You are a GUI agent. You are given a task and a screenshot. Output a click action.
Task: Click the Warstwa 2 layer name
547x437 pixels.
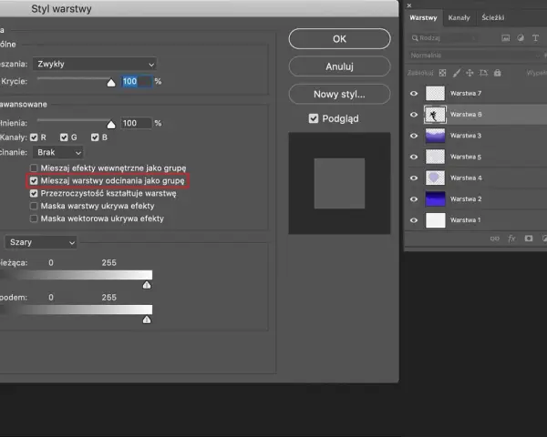click(466, 199)
